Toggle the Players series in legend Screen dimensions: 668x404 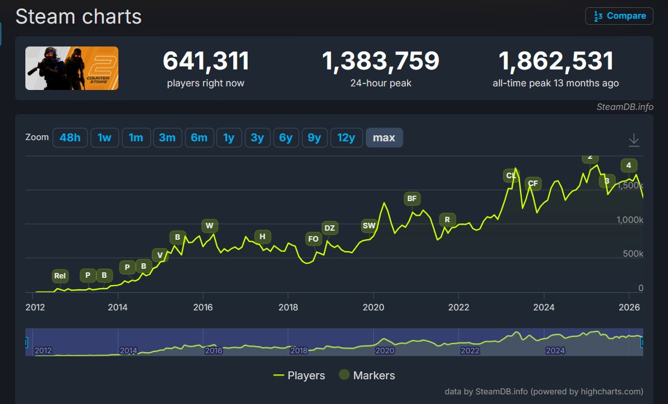click(x=299, y=376)
